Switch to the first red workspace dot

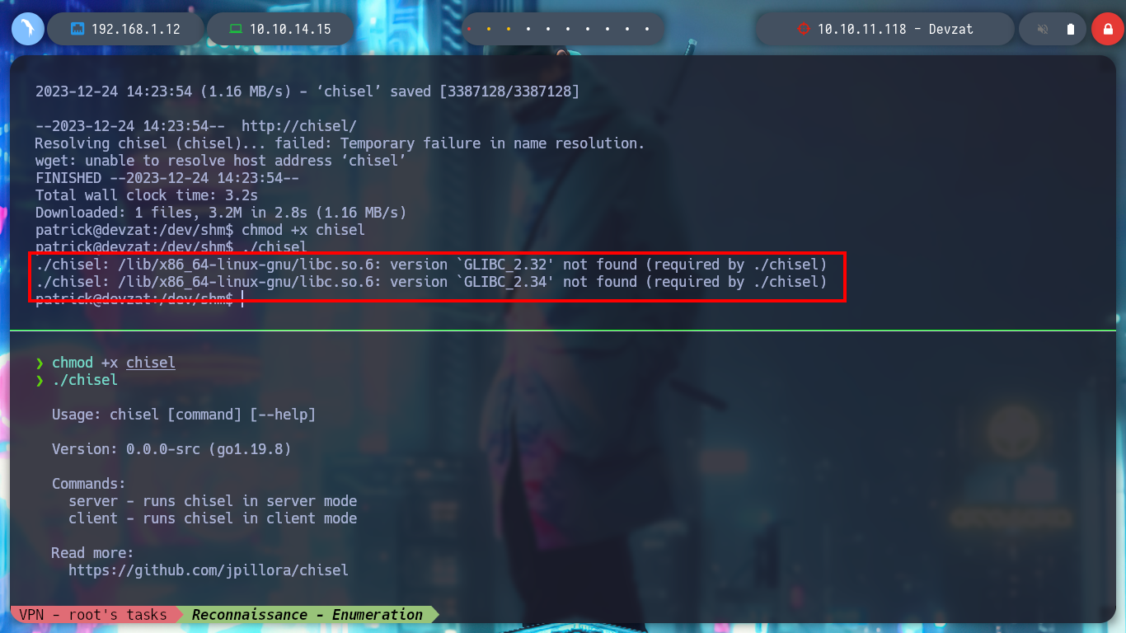click(468, 30)
